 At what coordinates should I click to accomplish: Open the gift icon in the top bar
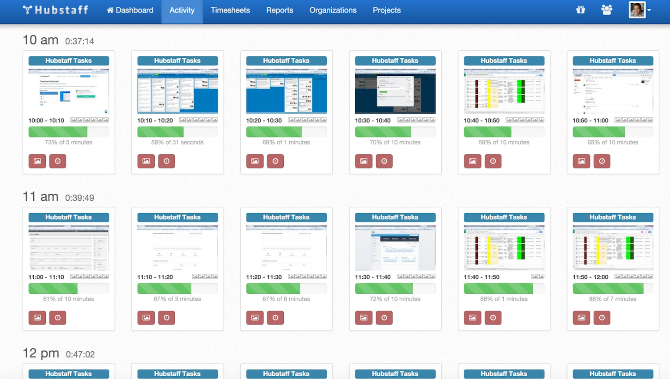click(581, 10)
